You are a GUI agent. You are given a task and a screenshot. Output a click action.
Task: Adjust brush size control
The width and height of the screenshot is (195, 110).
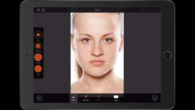(x=38, y=35)
